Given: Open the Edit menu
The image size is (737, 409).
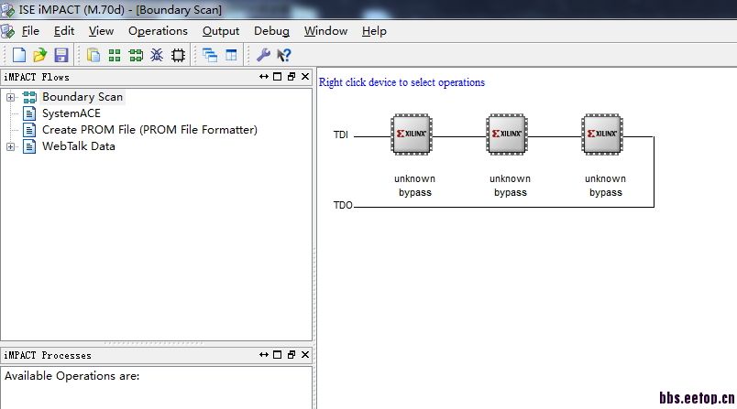Looking at the screenshot, I should (64, 31).
